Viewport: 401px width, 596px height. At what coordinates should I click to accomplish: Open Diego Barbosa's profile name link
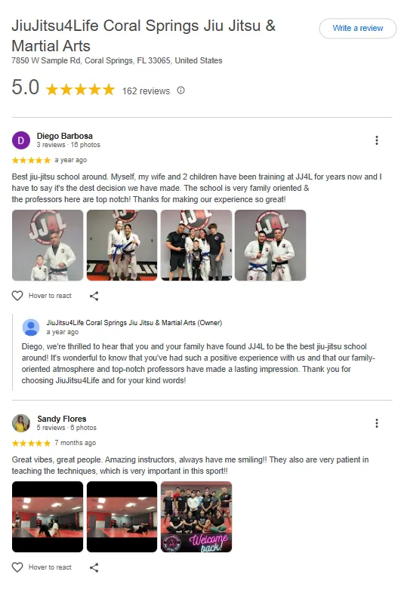[65, 136]
